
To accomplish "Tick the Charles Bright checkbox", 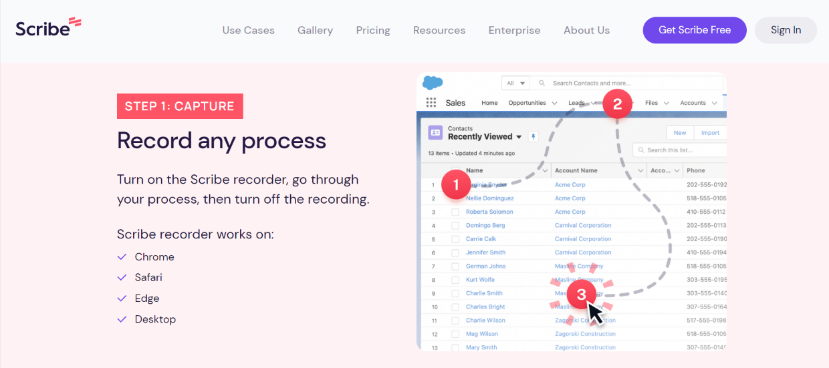I will click(x=455, y=307).
